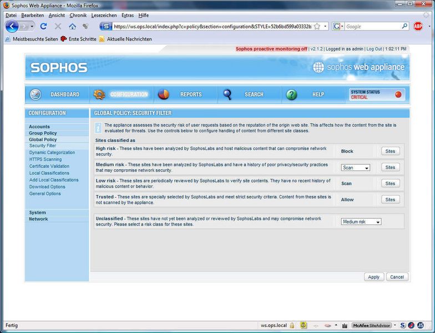The image size is (435, 333).
Task: Click the browser Back arrow button
Action: [12, 27]
